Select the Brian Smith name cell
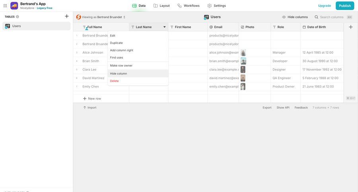Image resolution: width=358 pixels, height=192 pixels. coord(91,61)
